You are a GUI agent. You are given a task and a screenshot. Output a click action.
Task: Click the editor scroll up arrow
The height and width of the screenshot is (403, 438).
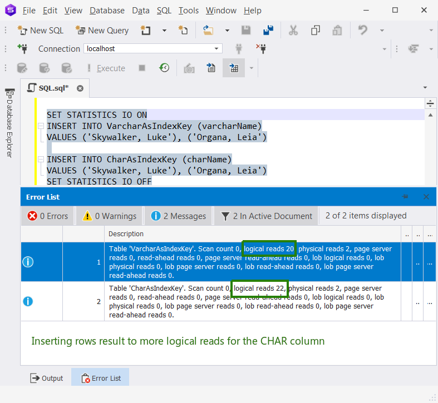tap(430, 115)
